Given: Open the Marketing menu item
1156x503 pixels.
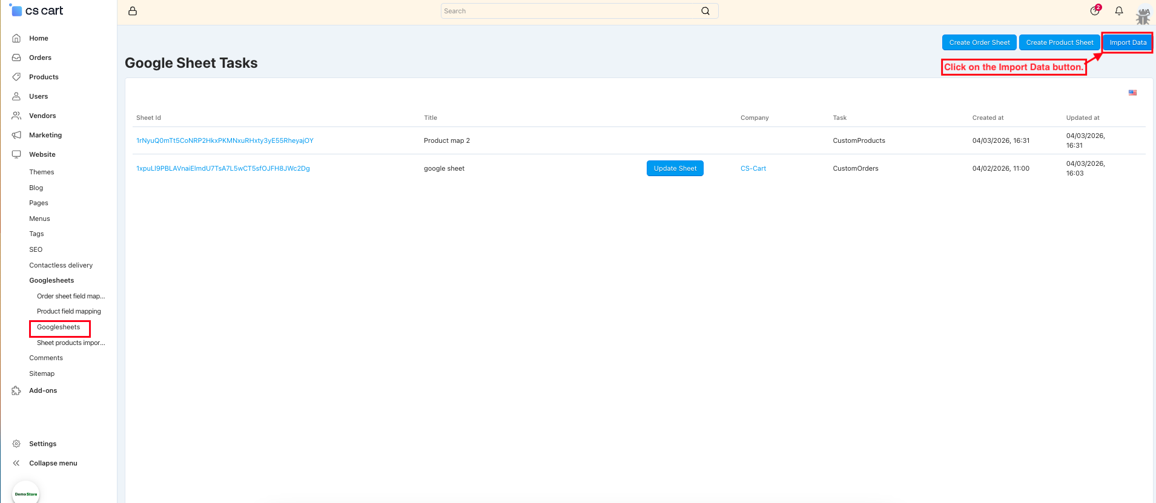Looking at the screenshot, I should point(45,135).
